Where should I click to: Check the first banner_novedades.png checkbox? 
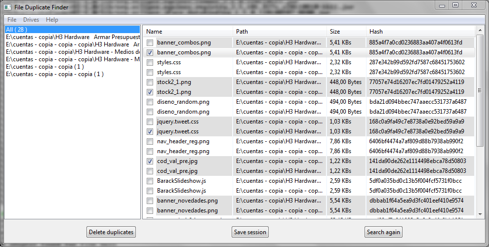(x=150, y=201)
